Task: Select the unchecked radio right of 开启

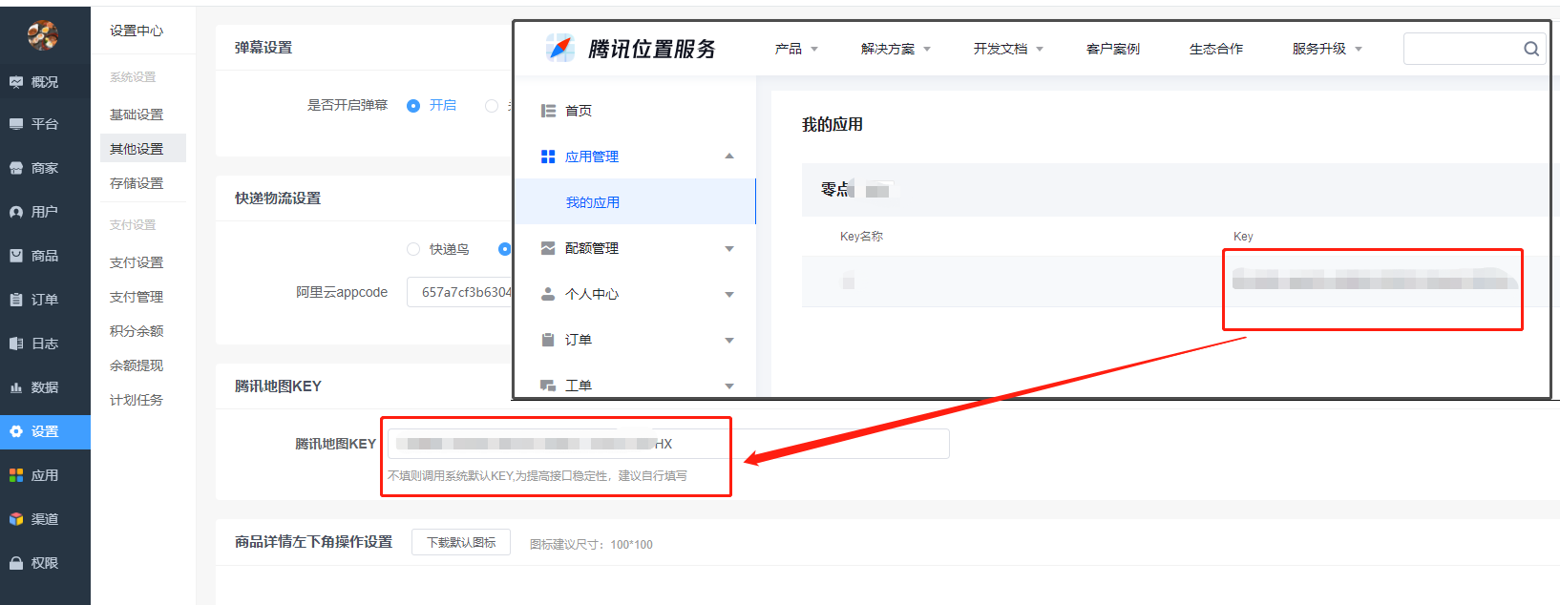Action: 492,106
